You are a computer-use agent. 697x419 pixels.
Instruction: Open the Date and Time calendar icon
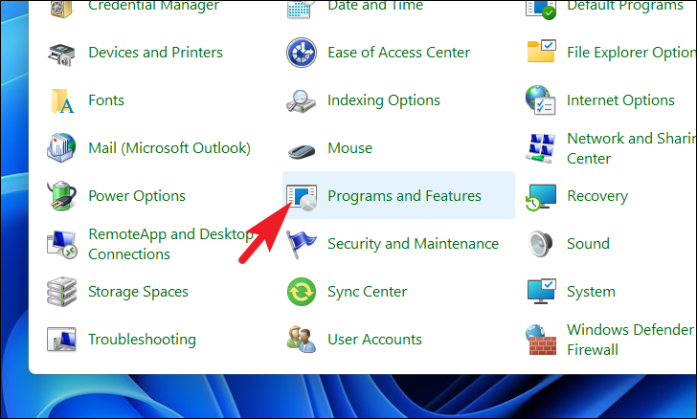(302, 8)
